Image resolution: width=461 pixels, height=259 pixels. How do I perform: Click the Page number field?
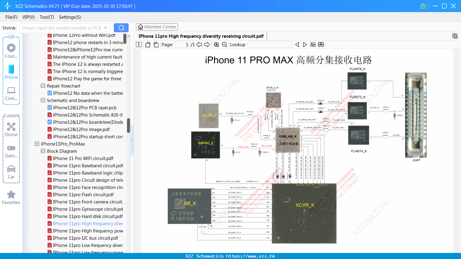(182, 45)
